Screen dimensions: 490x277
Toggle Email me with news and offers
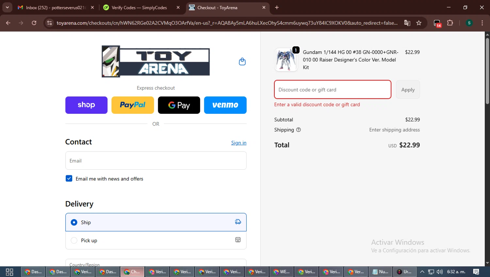(x=69, y=179)
